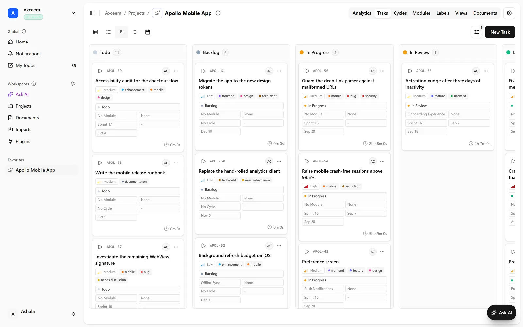Open the Documents tab
This screenshot has width=523, height=327.
485,13
